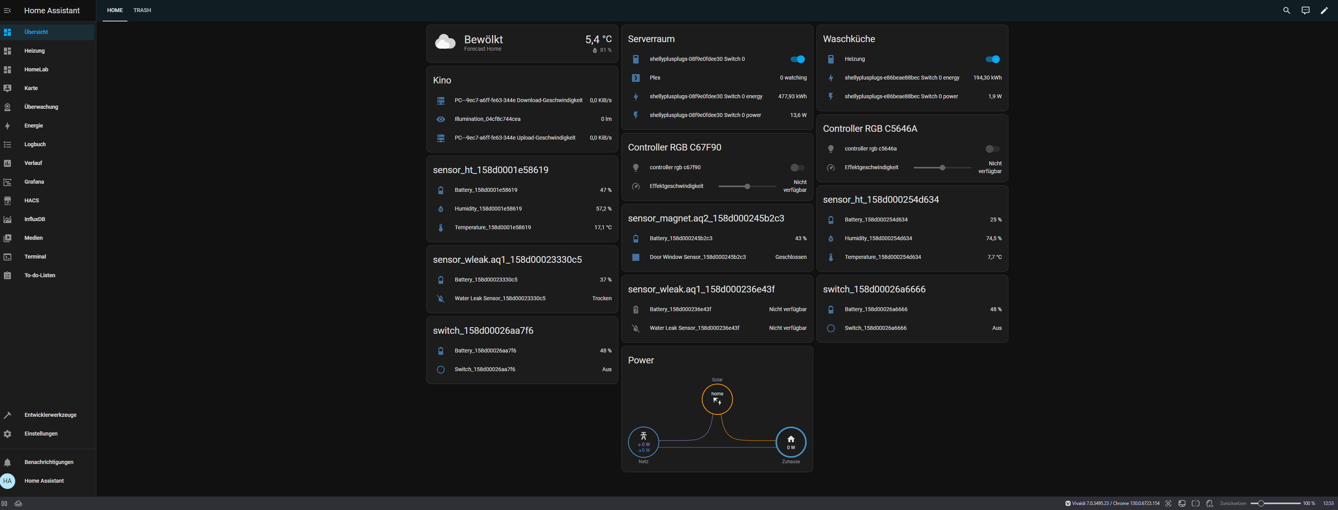This screenshot has width=1338, height=510.
Task: Turn on controller rgb c67f90
Action: click(797, 168)
